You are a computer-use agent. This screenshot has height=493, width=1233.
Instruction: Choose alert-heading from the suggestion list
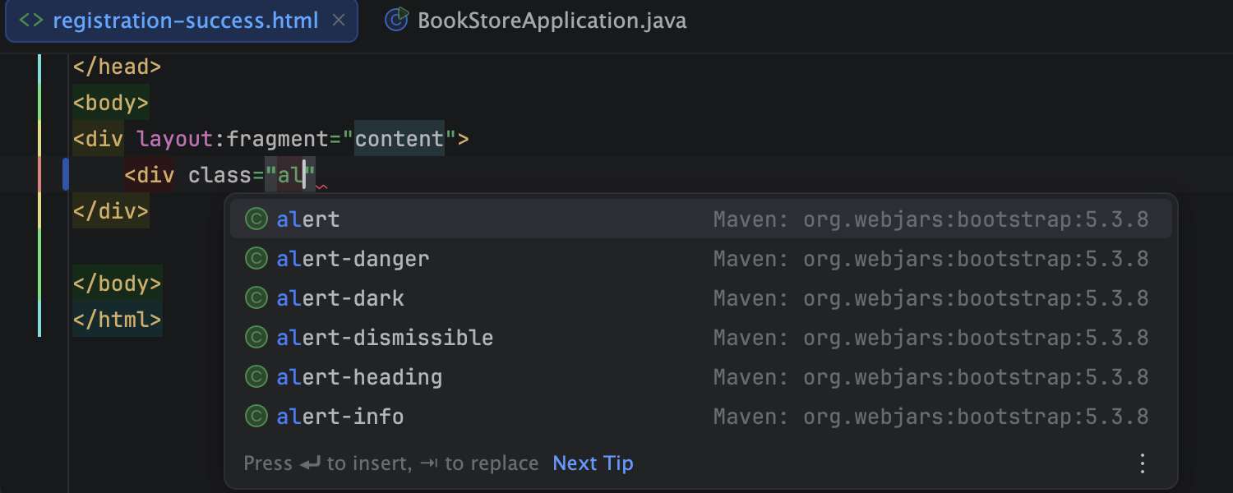click(359, 376)
